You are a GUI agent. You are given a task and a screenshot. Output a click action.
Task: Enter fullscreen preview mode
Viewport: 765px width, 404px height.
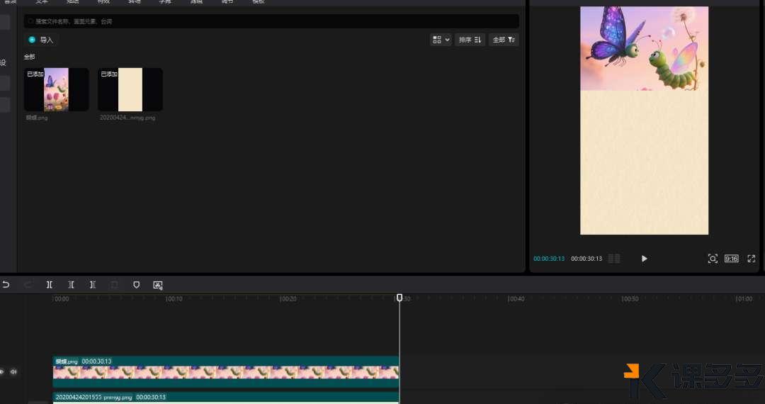click(x=752, y=259)
